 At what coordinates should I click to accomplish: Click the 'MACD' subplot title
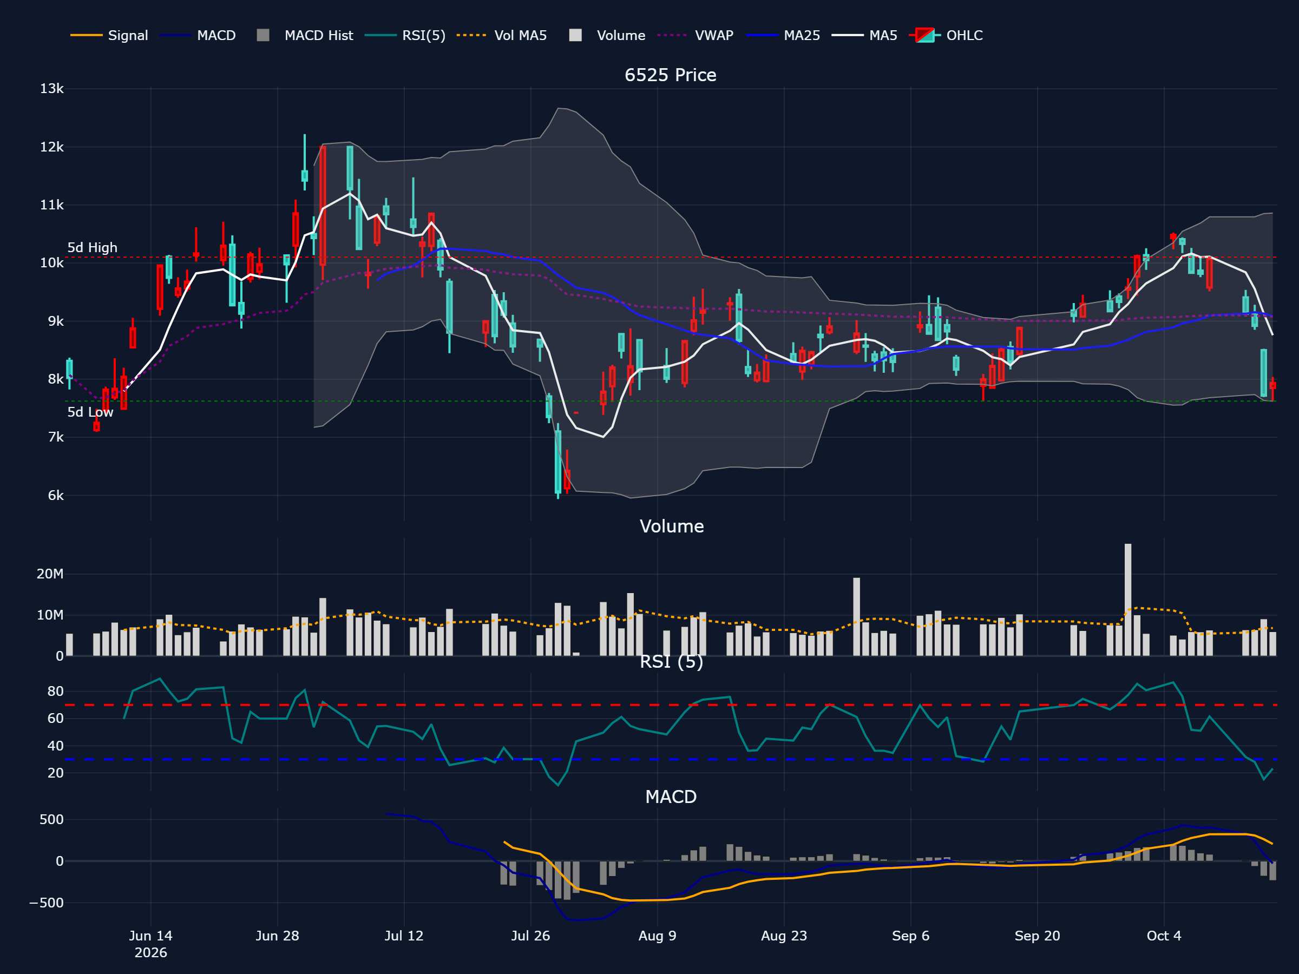(x=671, y=797)
